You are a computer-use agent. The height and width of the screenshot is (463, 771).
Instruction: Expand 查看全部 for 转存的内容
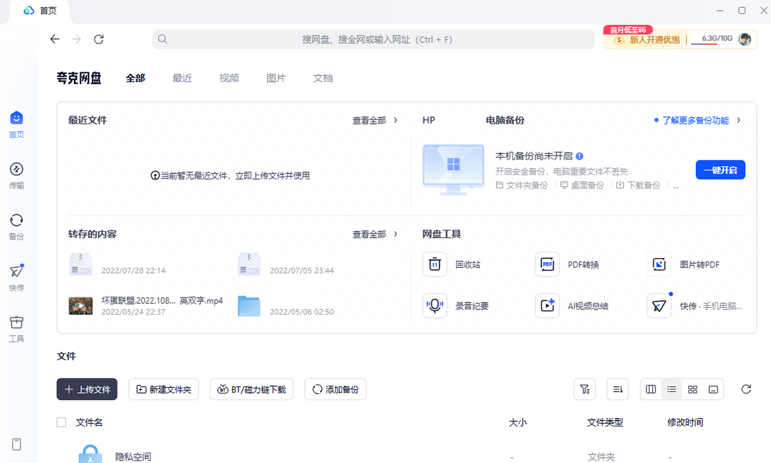(375, 234)
